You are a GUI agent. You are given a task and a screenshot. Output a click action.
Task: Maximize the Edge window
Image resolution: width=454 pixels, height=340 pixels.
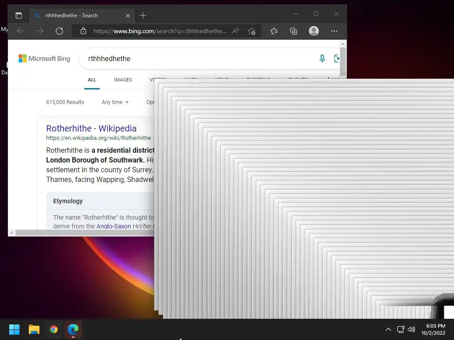[x=316, y=14]
